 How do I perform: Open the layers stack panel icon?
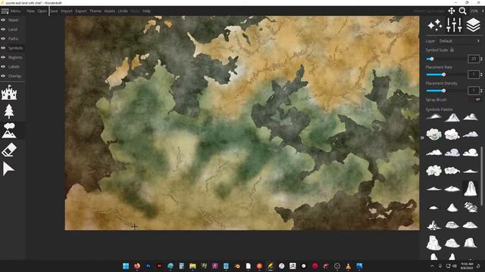tap(473, 25)
